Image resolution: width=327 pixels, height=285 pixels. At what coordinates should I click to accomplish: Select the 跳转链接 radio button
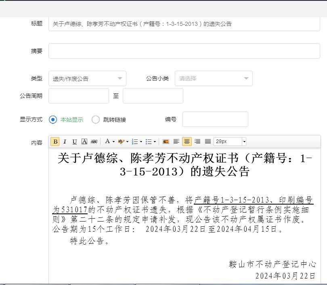[x=96, y=120]
